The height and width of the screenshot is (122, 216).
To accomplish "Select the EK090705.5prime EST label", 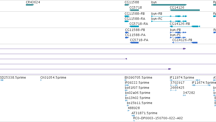I will pos(138,78).
